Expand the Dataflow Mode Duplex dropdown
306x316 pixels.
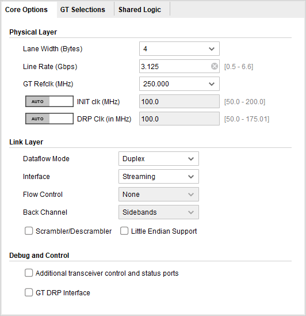[x=159, y=159]
